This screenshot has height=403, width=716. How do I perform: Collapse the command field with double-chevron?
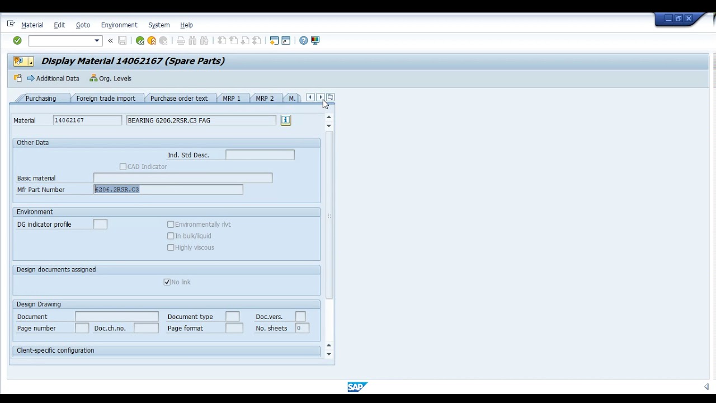[x=110, y=40]
